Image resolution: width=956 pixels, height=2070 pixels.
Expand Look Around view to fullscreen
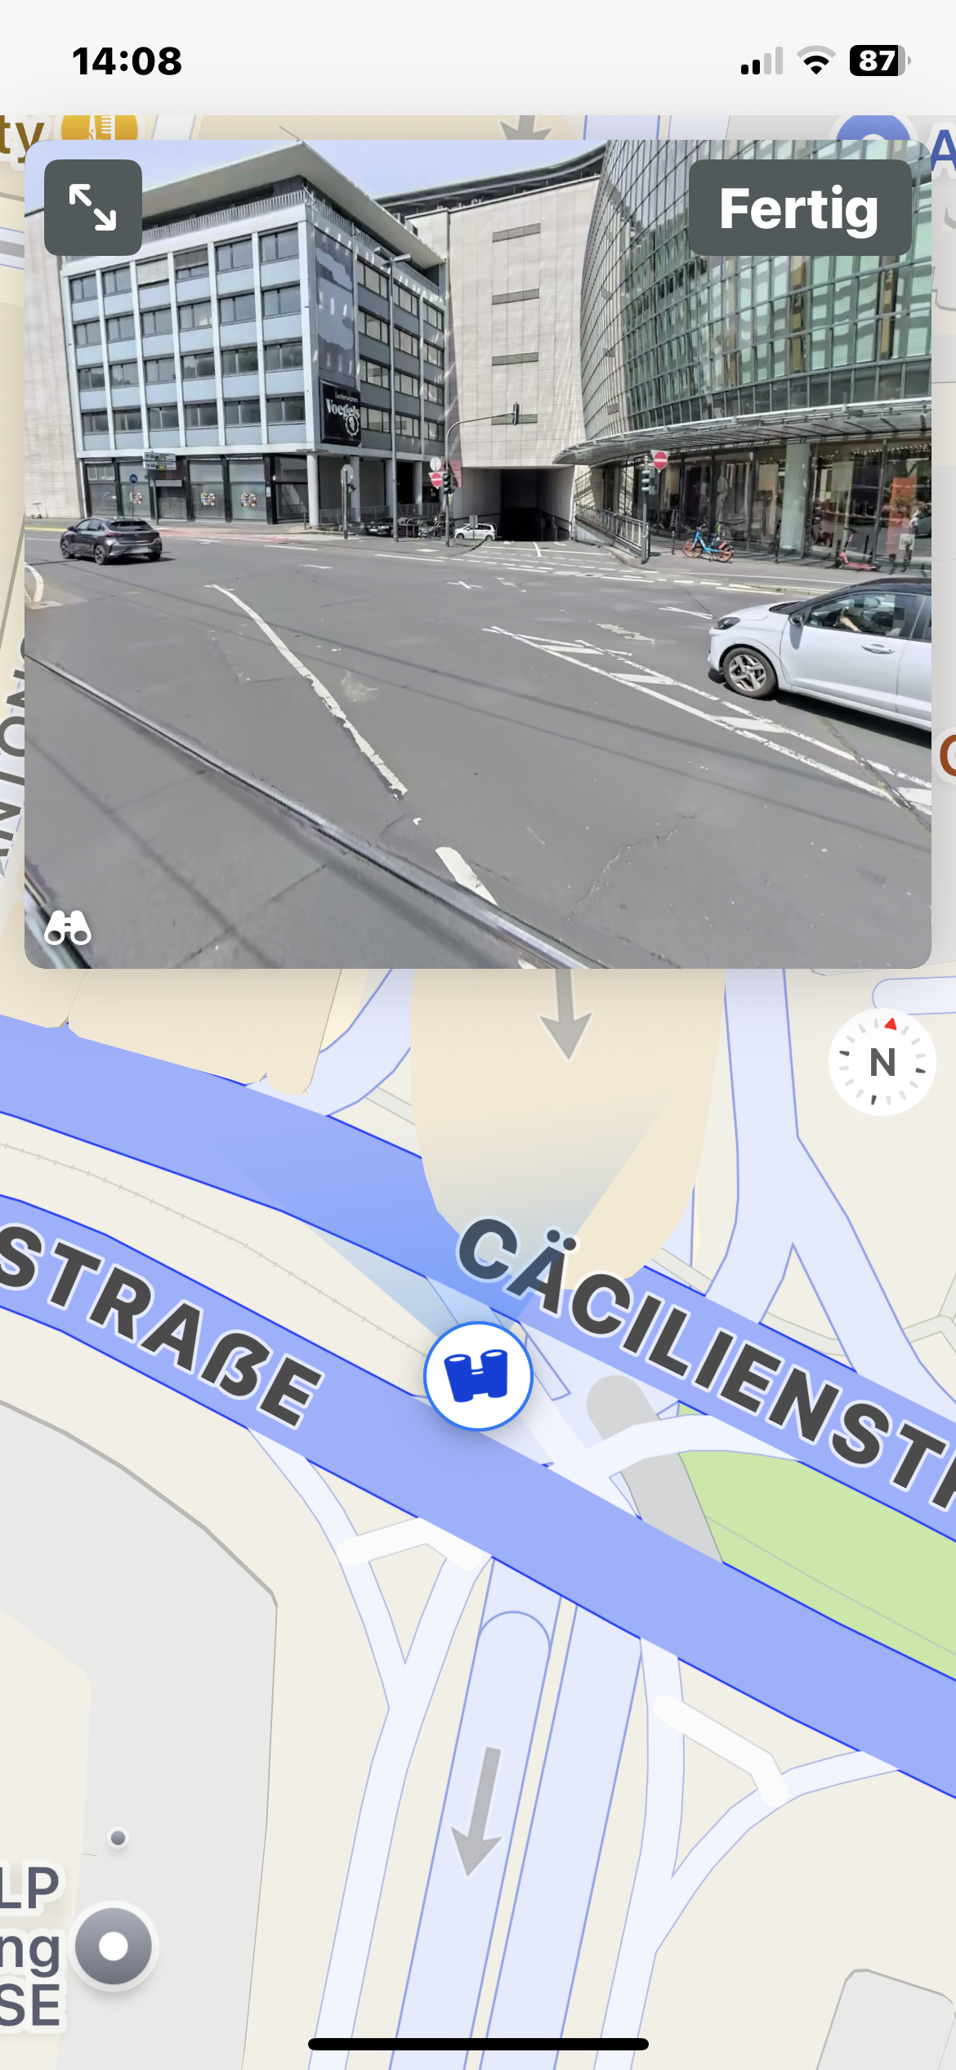coord(93,207)
